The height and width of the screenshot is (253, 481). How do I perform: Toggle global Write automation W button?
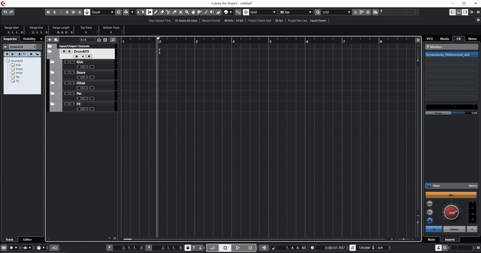click(x=74, y=12)
